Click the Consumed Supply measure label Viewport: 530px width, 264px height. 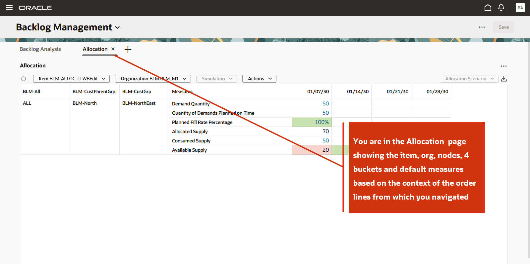(191, 141)
